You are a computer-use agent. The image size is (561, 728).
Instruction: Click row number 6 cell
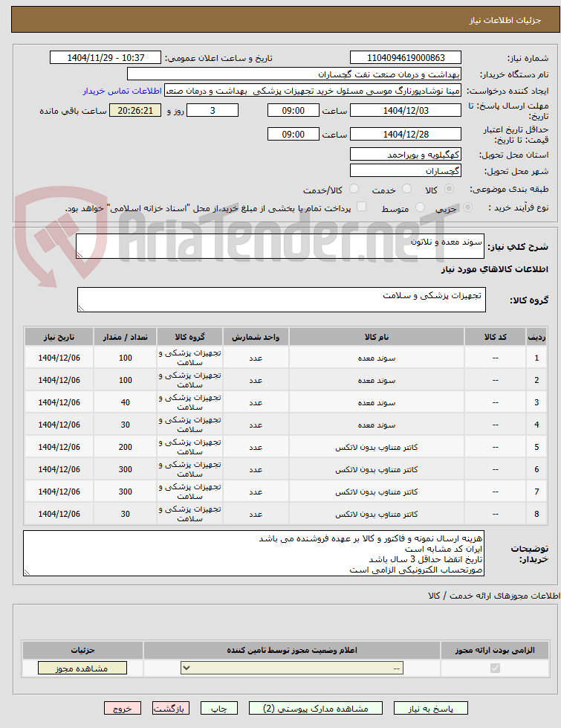pyautogui.click(x=536, y=469)
